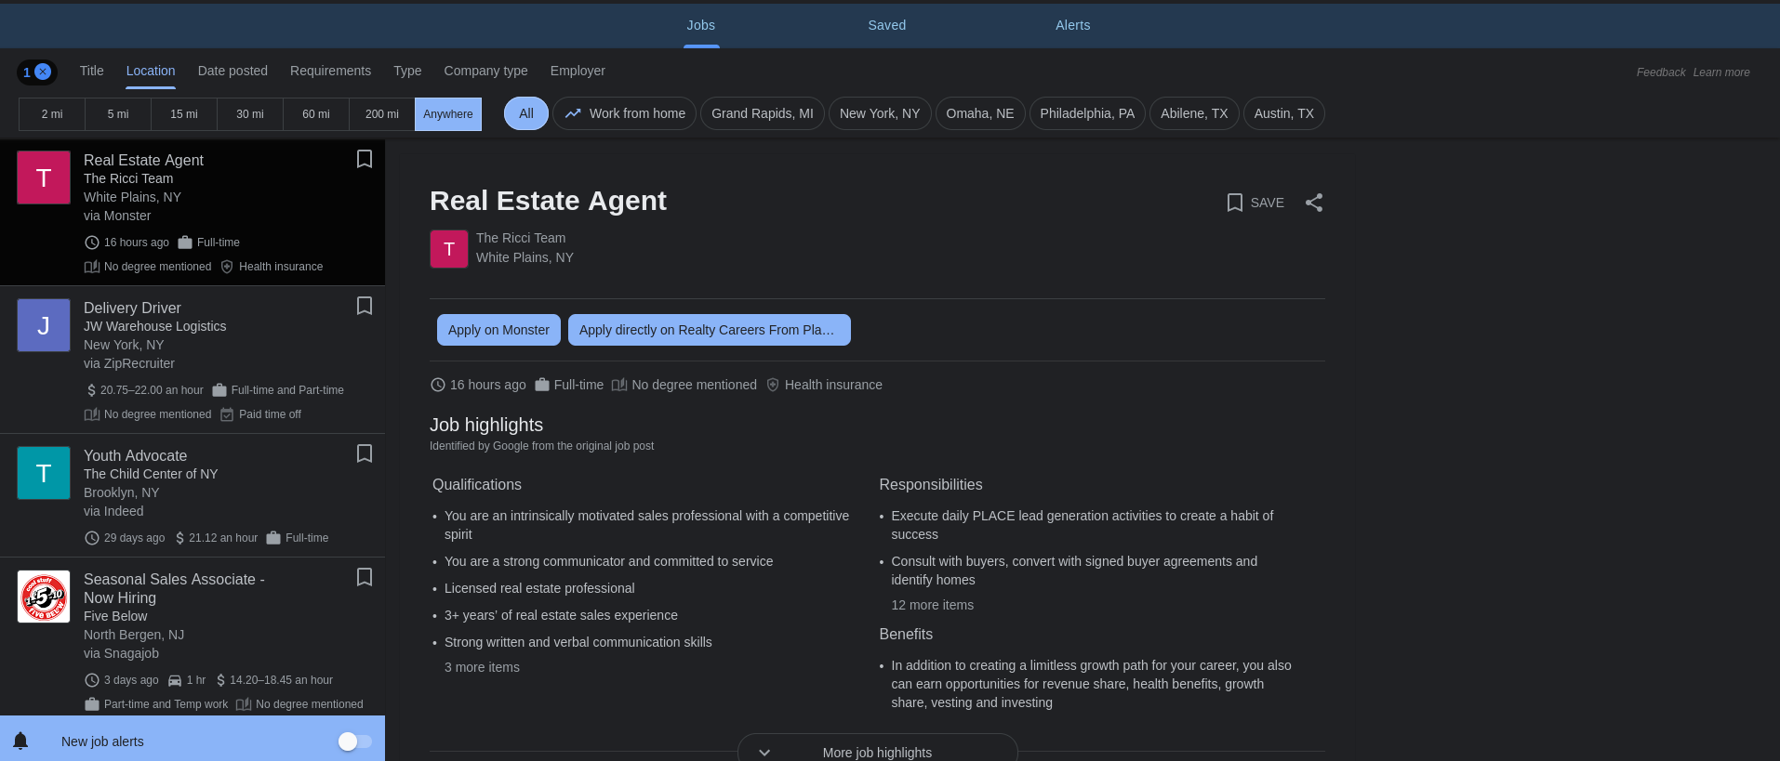Expand the 12 more items responsibilities
Image resolution: width=1780 pixels, height=761 pixels.
click(932, 605)
